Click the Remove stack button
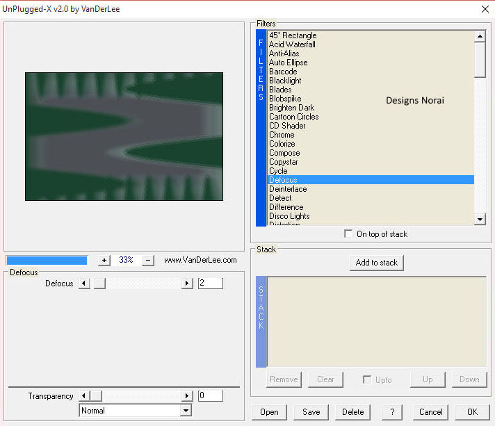495x426 pixels. tap(284, 379)
